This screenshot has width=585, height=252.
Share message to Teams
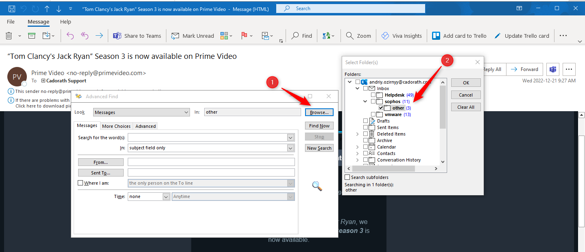pyautogui.click(x=137, y=36)
